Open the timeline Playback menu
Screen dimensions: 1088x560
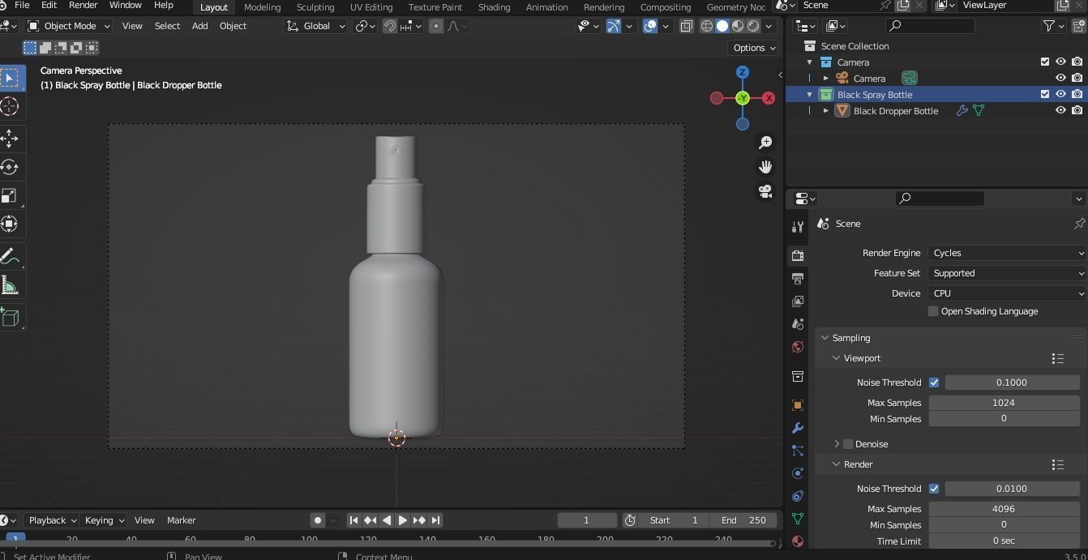(52, 520)
